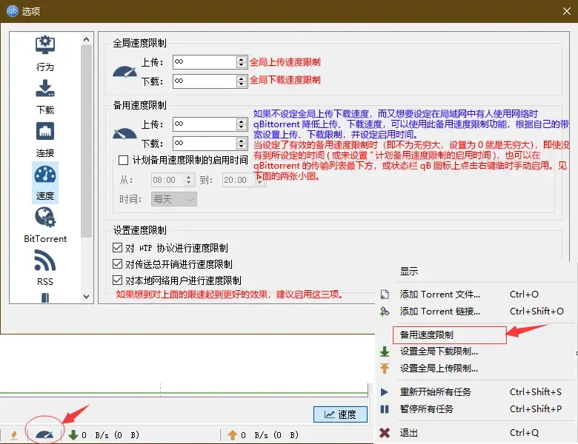Click the qBittorrent logo in title bar

tap(12, 11)
